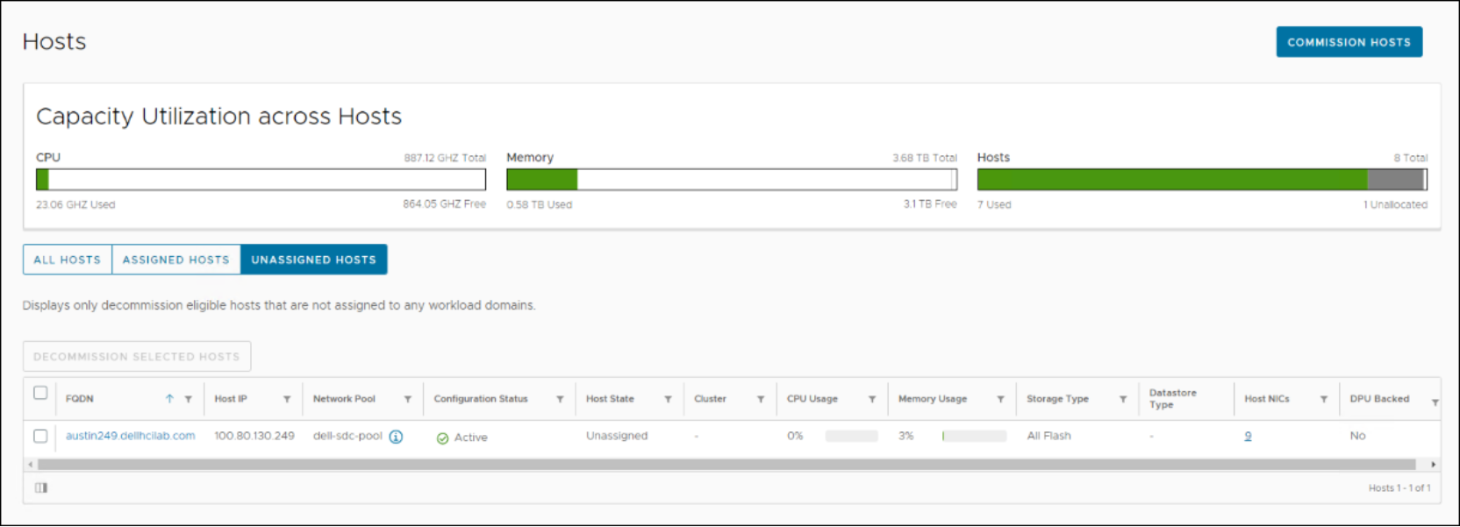Click the Cluster column header
1460x527 pixels.
coord(710,399)
